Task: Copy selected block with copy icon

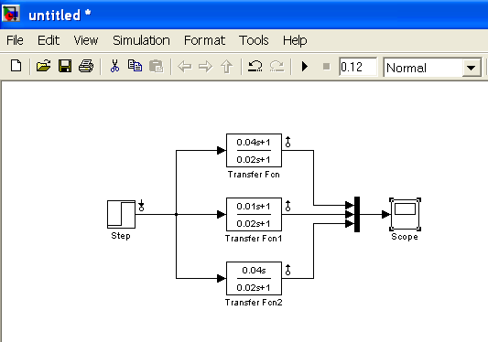Action: [x=136, y=66]
